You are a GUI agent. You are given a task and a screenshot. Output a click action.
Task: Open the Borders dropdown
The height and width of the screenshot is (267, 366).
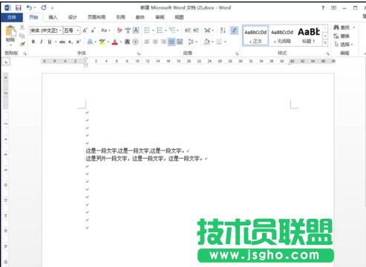[x=225, y=42]
